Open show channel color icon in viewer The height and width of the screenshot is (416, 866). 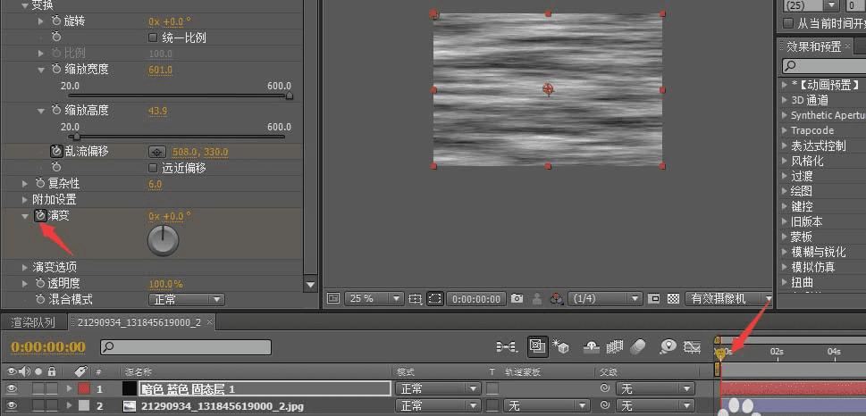[556, 298]
